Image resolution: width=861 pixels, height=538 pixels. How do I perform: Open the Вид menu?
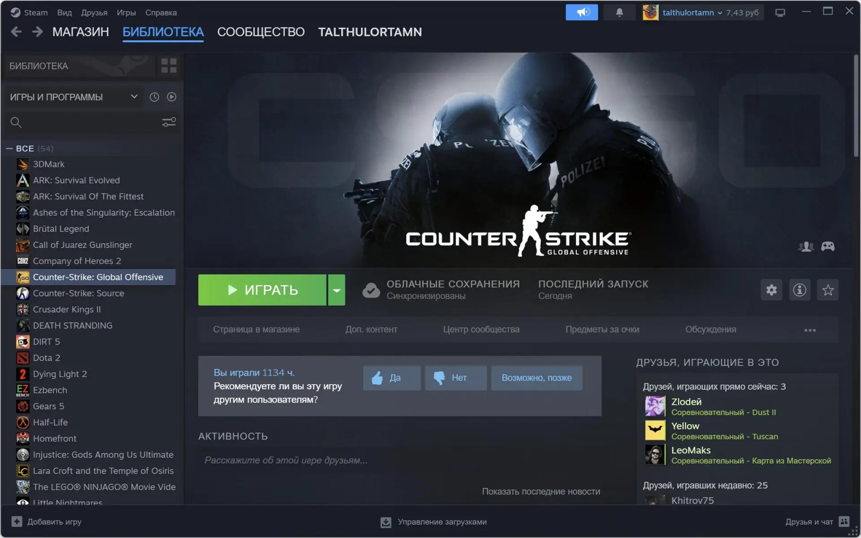click(x=65, y=13)
